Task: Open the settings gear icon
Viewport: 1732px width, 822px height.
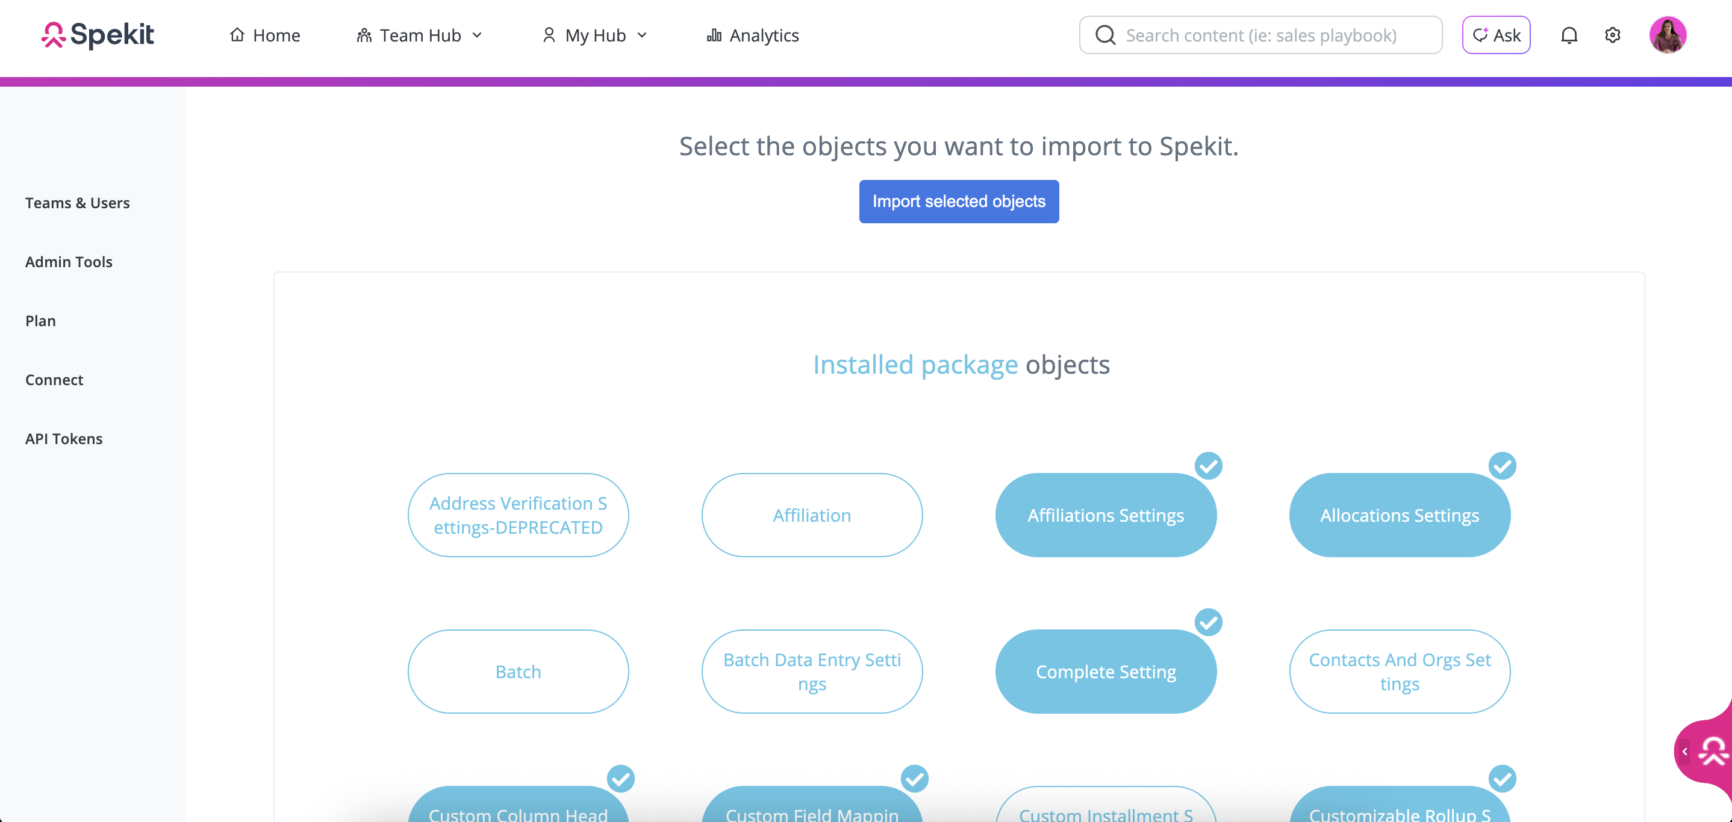Action: (x=1612, y=35)
